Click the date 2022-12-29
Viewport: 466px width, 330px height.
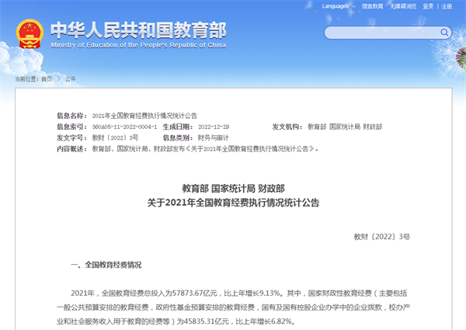pyautogui.click(x=214, y=127)
